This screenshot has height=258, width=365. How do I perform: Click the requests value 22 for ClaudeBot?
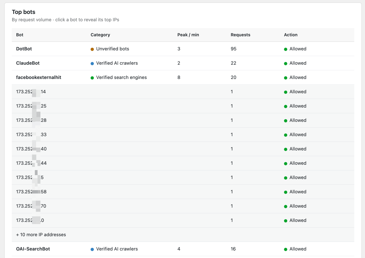pos(233,63)
